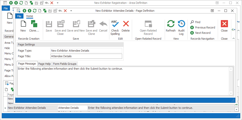Click the Save ribbon button
This screenshot has width=242, height=120.
49,26
